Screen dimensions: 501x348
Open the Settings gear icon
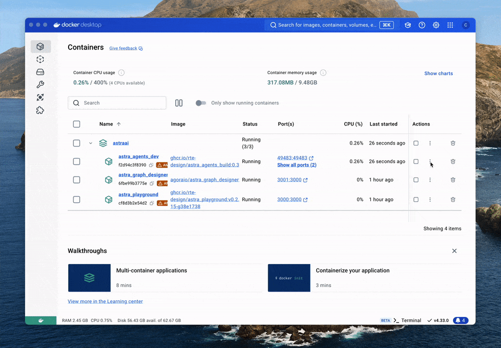coord(436,25)
